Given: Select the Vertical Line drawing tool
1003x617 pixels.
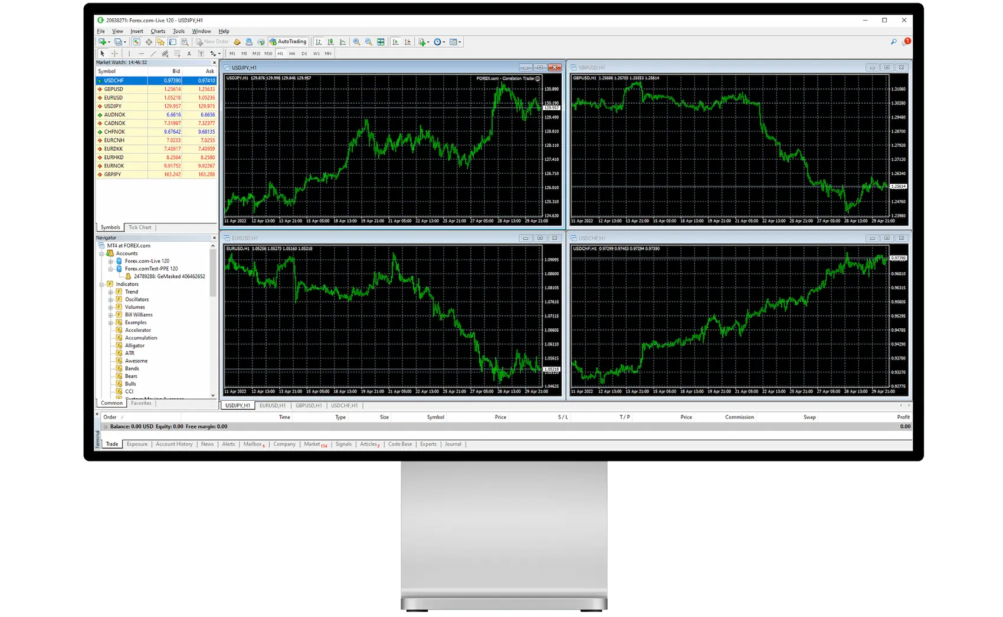Looking at the screenshot, I should point(129,54).
